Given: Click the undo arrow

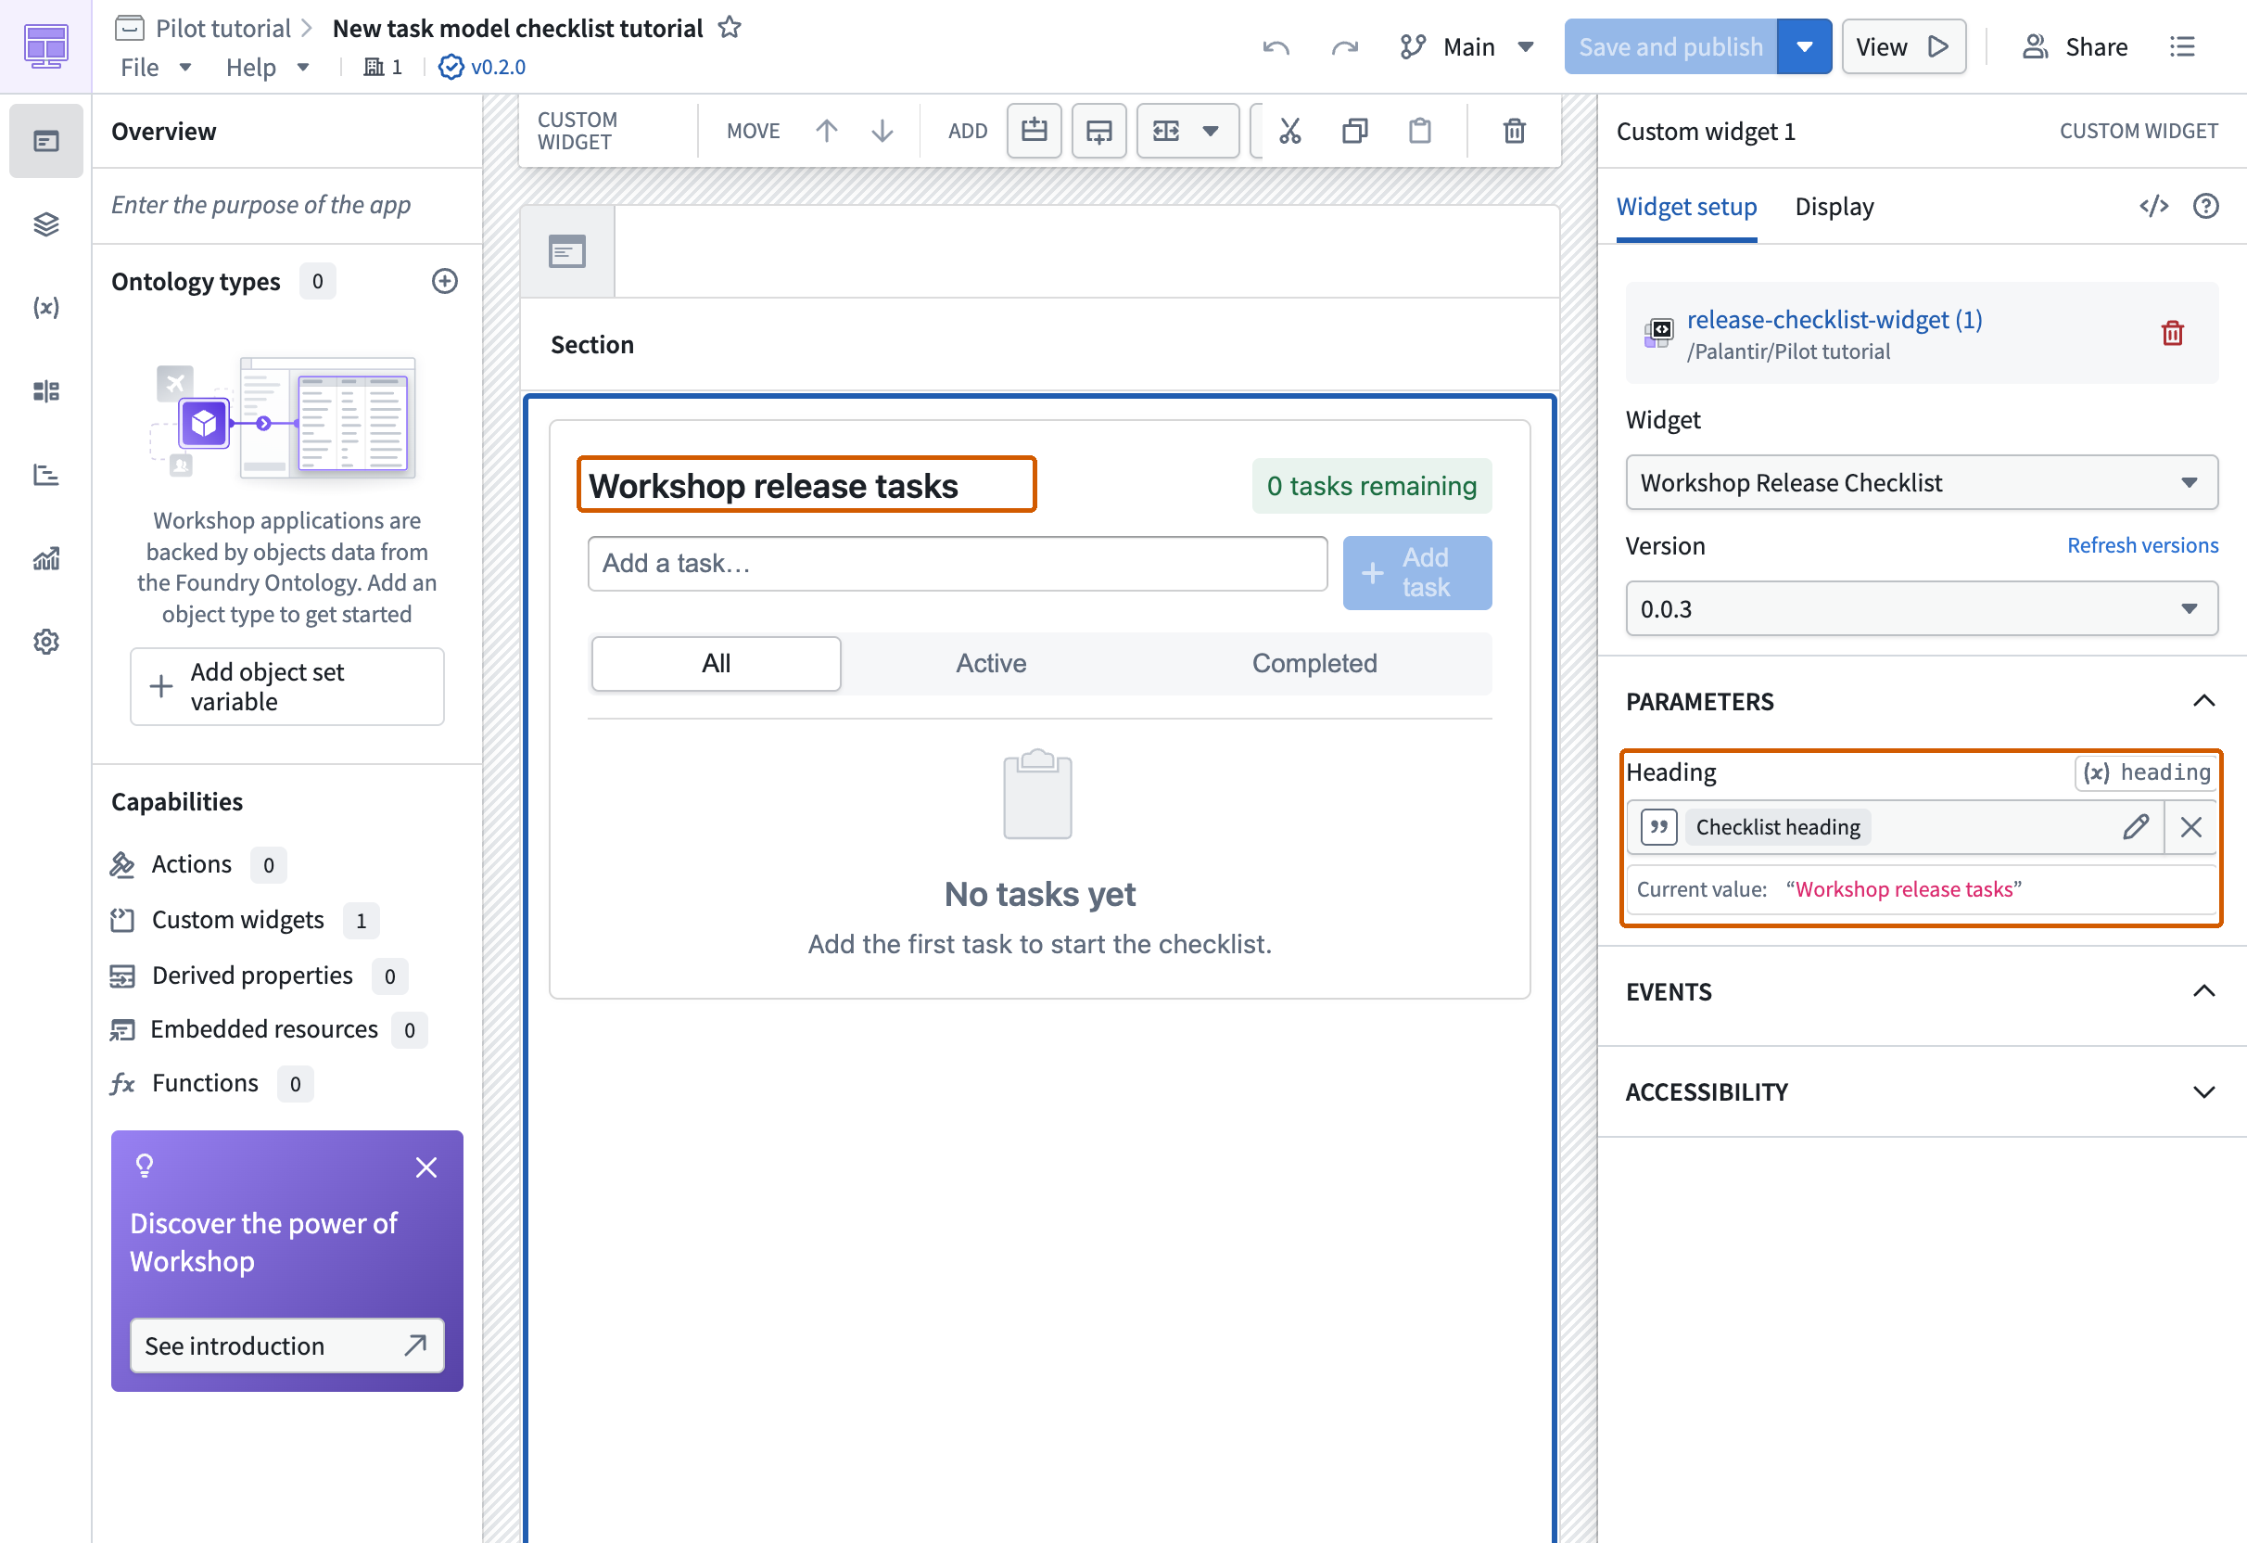Looking at the screenshot, I should pos(1276,46).
